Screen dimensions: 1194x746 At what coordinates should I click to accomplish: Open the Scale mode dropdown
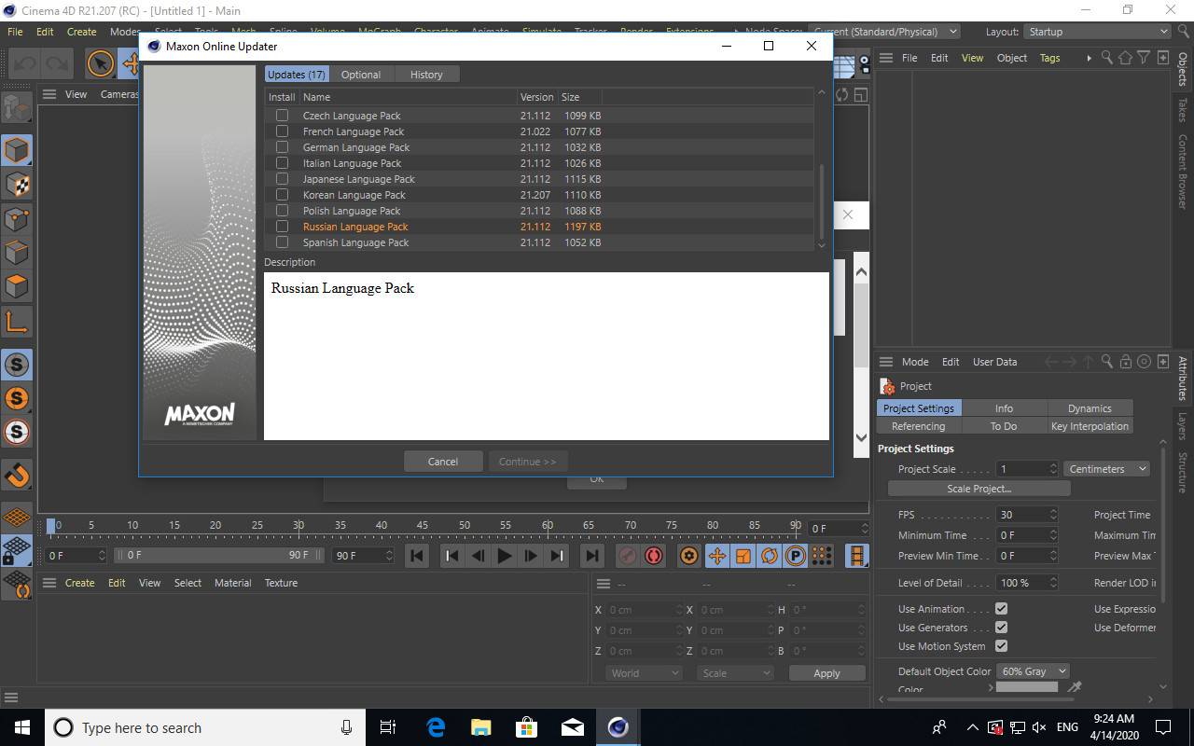pyautogui.click(x=737, y=673)
